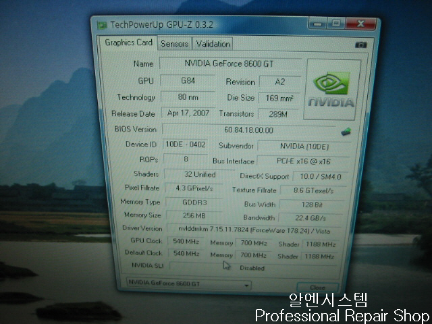Click the GPU-Z title bar app icon
The width and height of the screenshot is (432, 324).
pos(102,26)
